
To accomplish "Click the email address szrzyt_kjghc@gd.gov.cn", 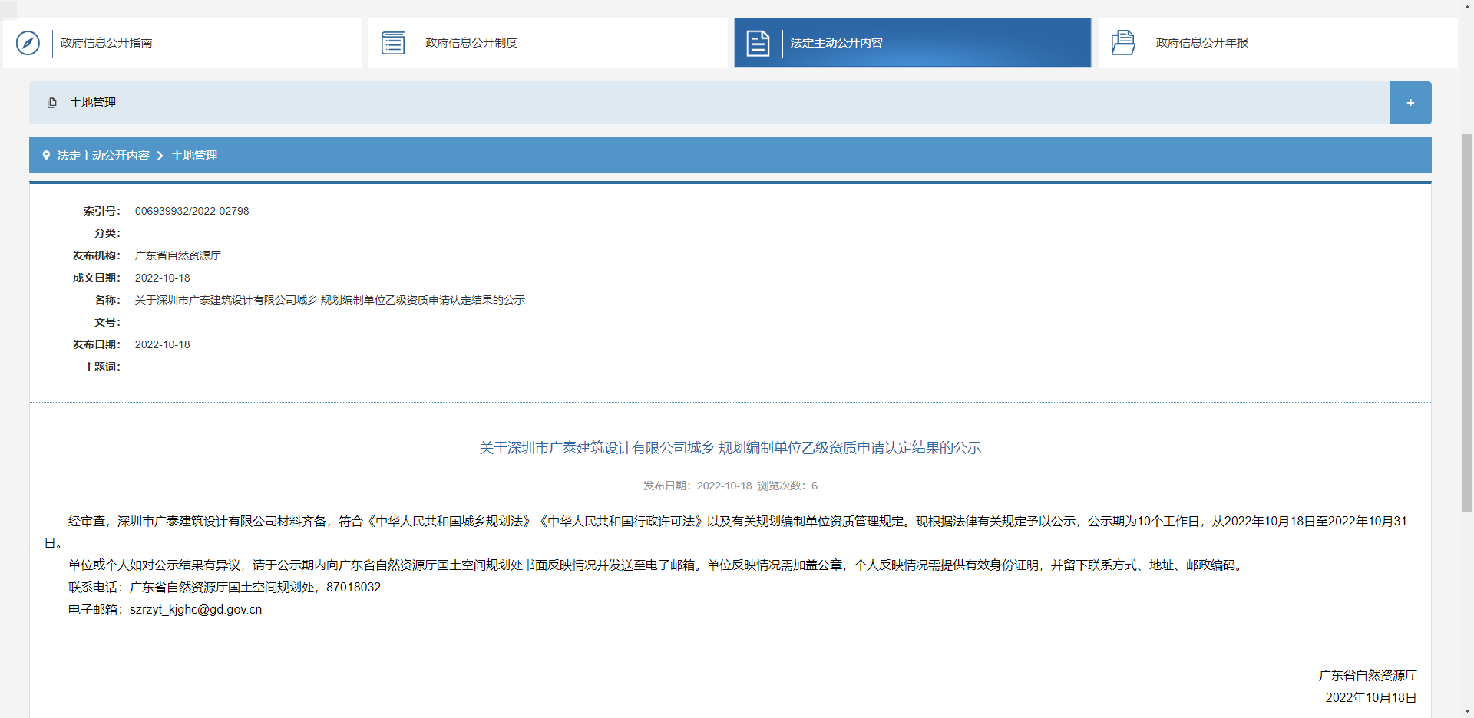I will pos(197,609).
